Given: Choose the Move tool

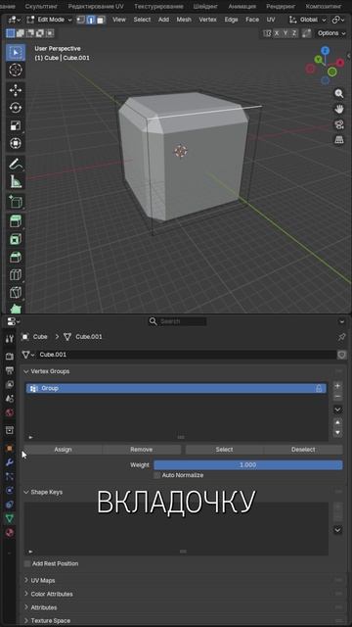Looking at the screenshot, I should click(16, 90).
